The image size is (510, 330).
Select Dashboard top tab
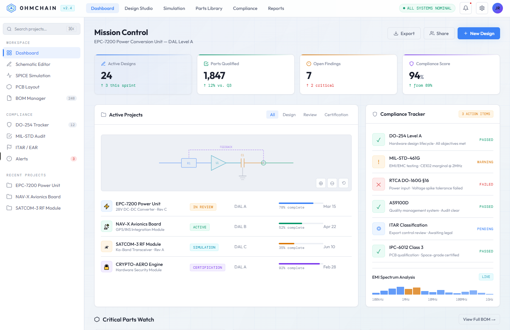click(x=102, y=8)
